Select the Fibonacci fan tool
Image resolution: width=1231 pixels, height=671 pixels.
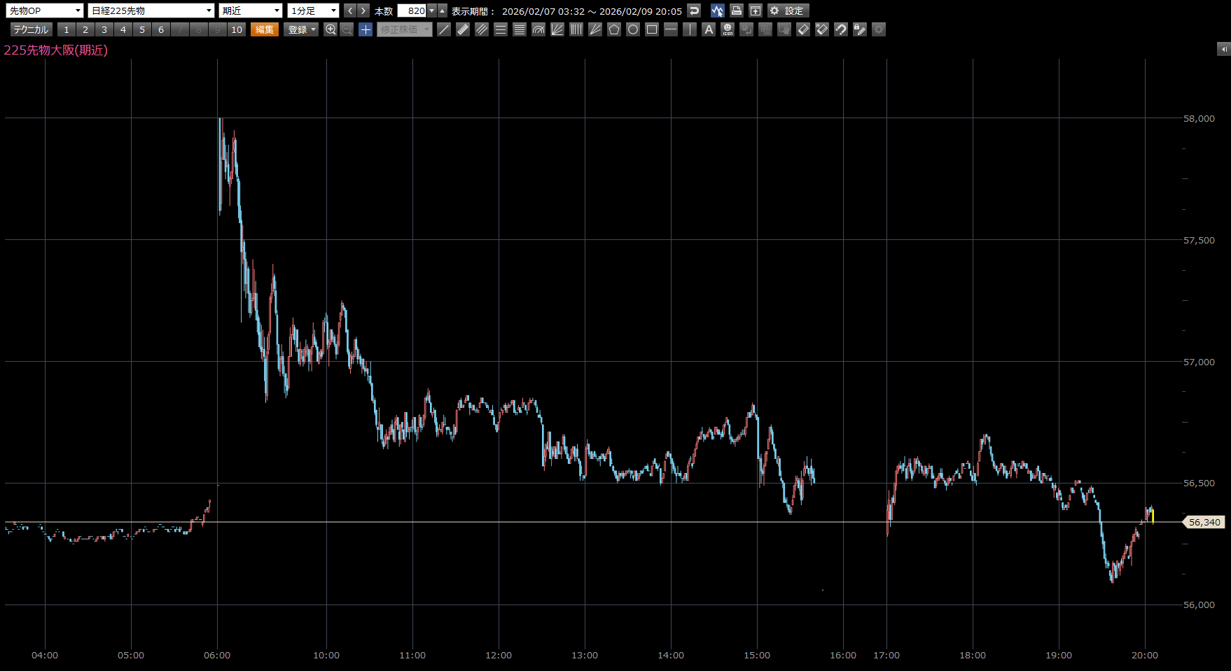coord(557,29)
